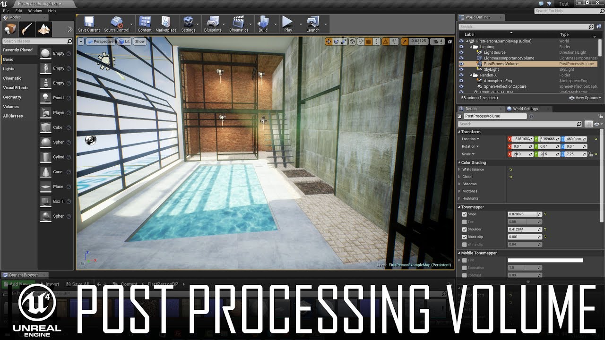This screenshot has height=340, width=605.
Task: Hide Light Source via eye icon
Action: pyautogui.click(x=461, y=52)
